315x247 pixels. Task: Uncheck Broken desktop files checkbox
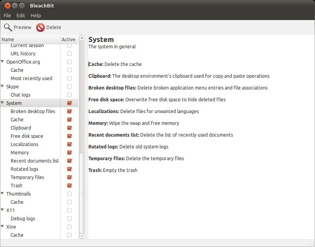pos(69,111)
